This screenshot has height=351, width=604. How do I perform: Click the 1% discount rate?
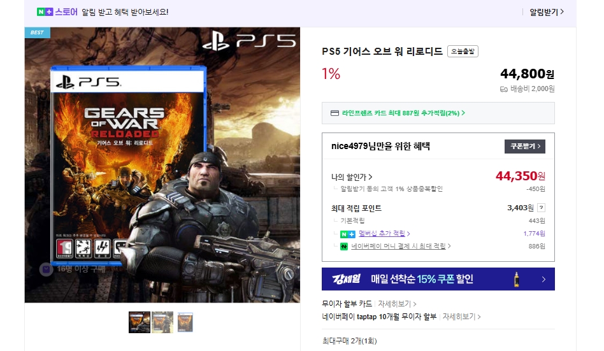(x=331, y=74)
